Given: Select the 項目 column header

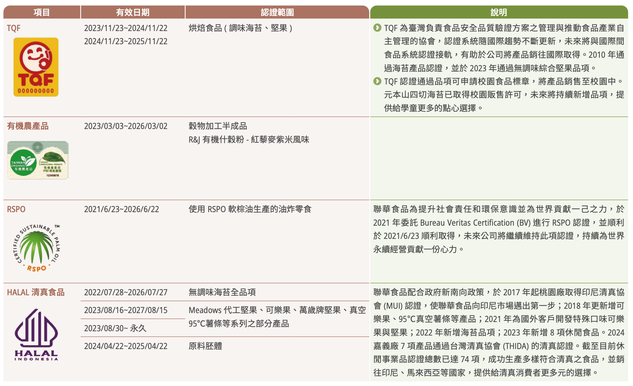Looking at the screenshot, I should pyautogui.click(x=42, y=12).
